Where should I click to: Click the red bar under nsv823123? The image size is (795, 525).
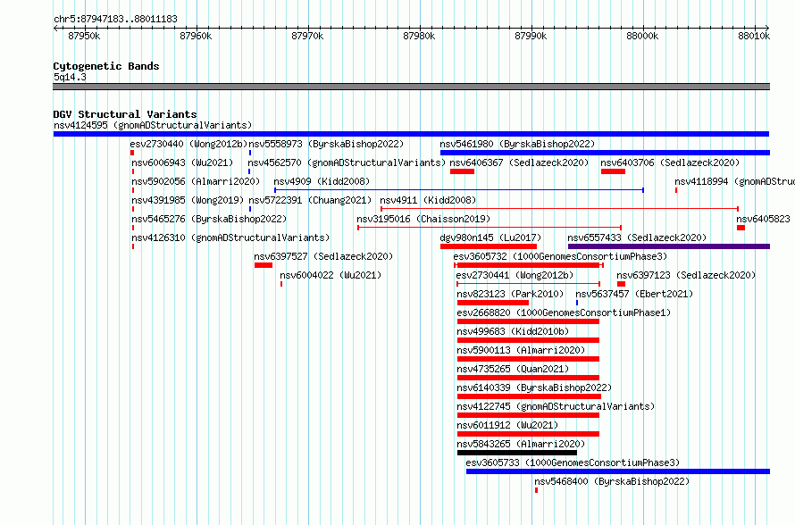[493, 303]
